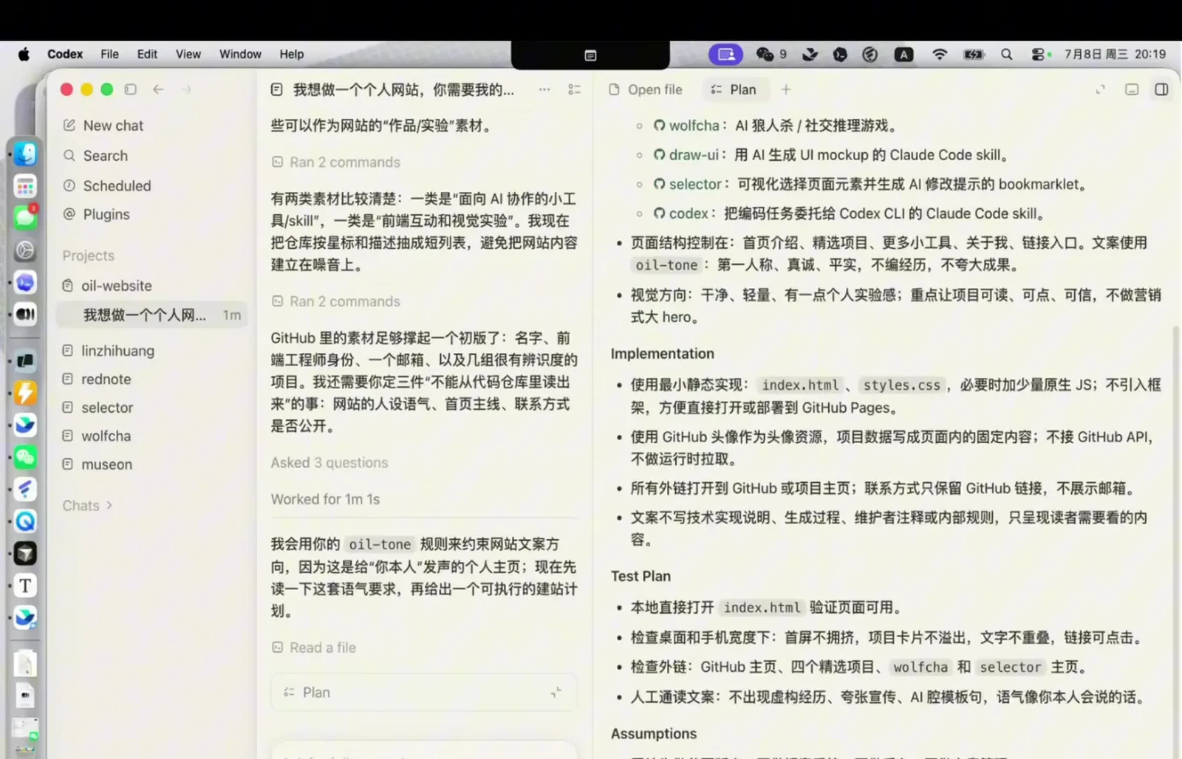Open the Help menu
Image resolution: width=1182 pixels, height=759 pixels.
[x=292, y=54]
